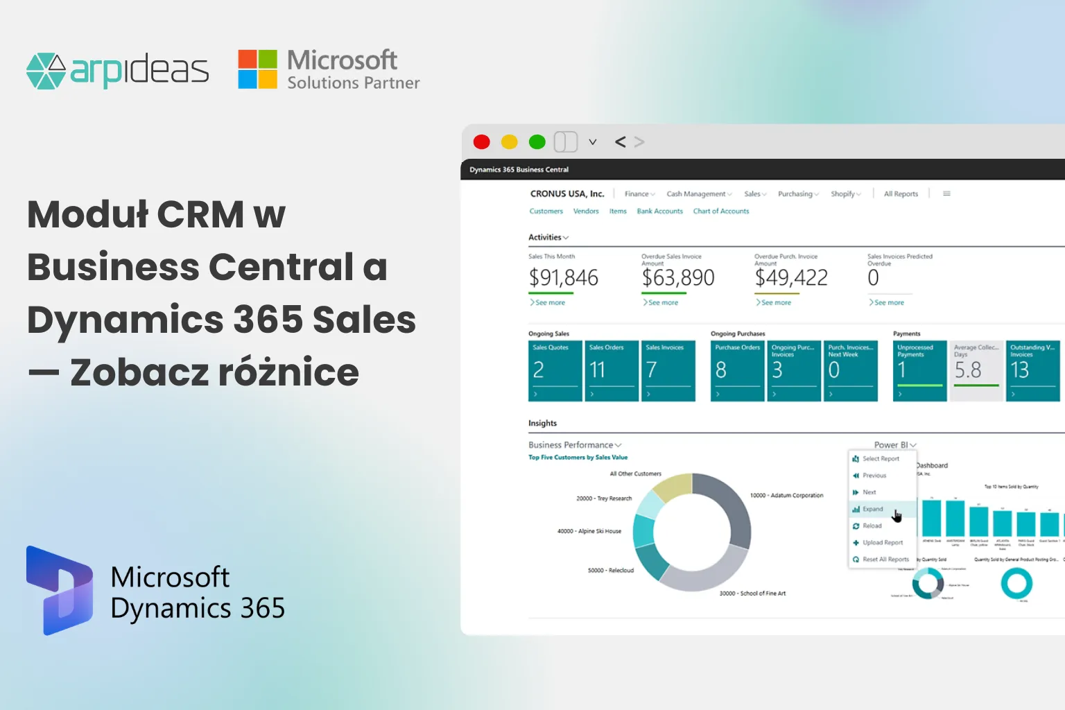Click the Reload icon in Power BI menu
This screenshot has width=1065, height=710.
click(x=856, y=526)
